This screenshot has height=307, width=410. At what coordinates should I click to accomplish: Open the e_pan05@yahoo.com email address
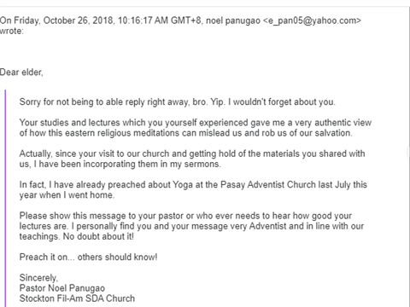[313, 21]
